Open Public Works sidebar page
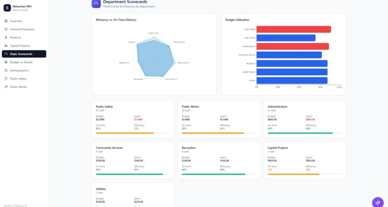Screen dimensions: 388x207 (x=24, y=87)
